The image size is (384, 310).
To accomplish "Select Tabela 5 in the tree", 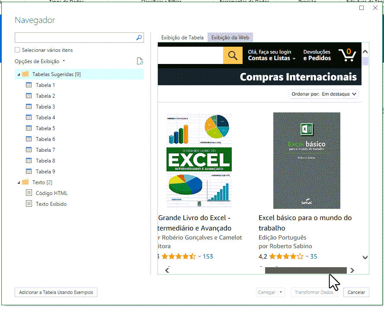I will click(x=45, y=128).
